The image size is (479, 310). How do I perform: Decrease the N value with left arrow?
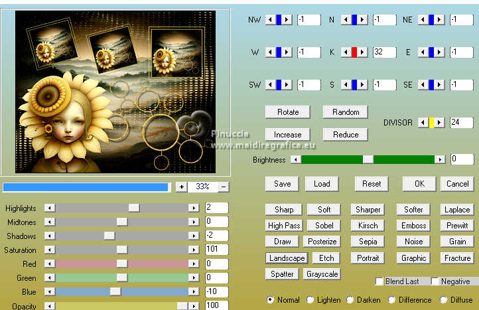pos(346,20)
